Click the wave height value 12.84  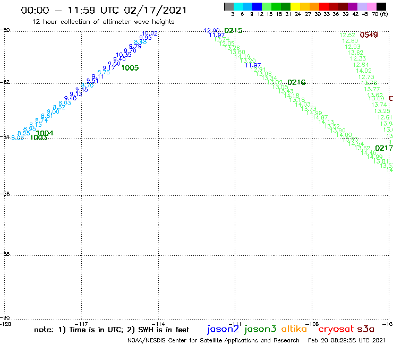point(361,65)
